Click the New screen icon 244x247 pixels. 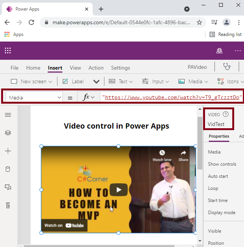click(x=14, y=82)
